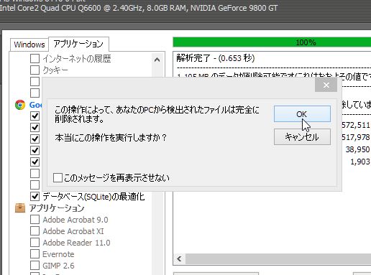The image size is (371, 275).
Task: Confirm deletion with the OK button
Action: pos(302,114)
